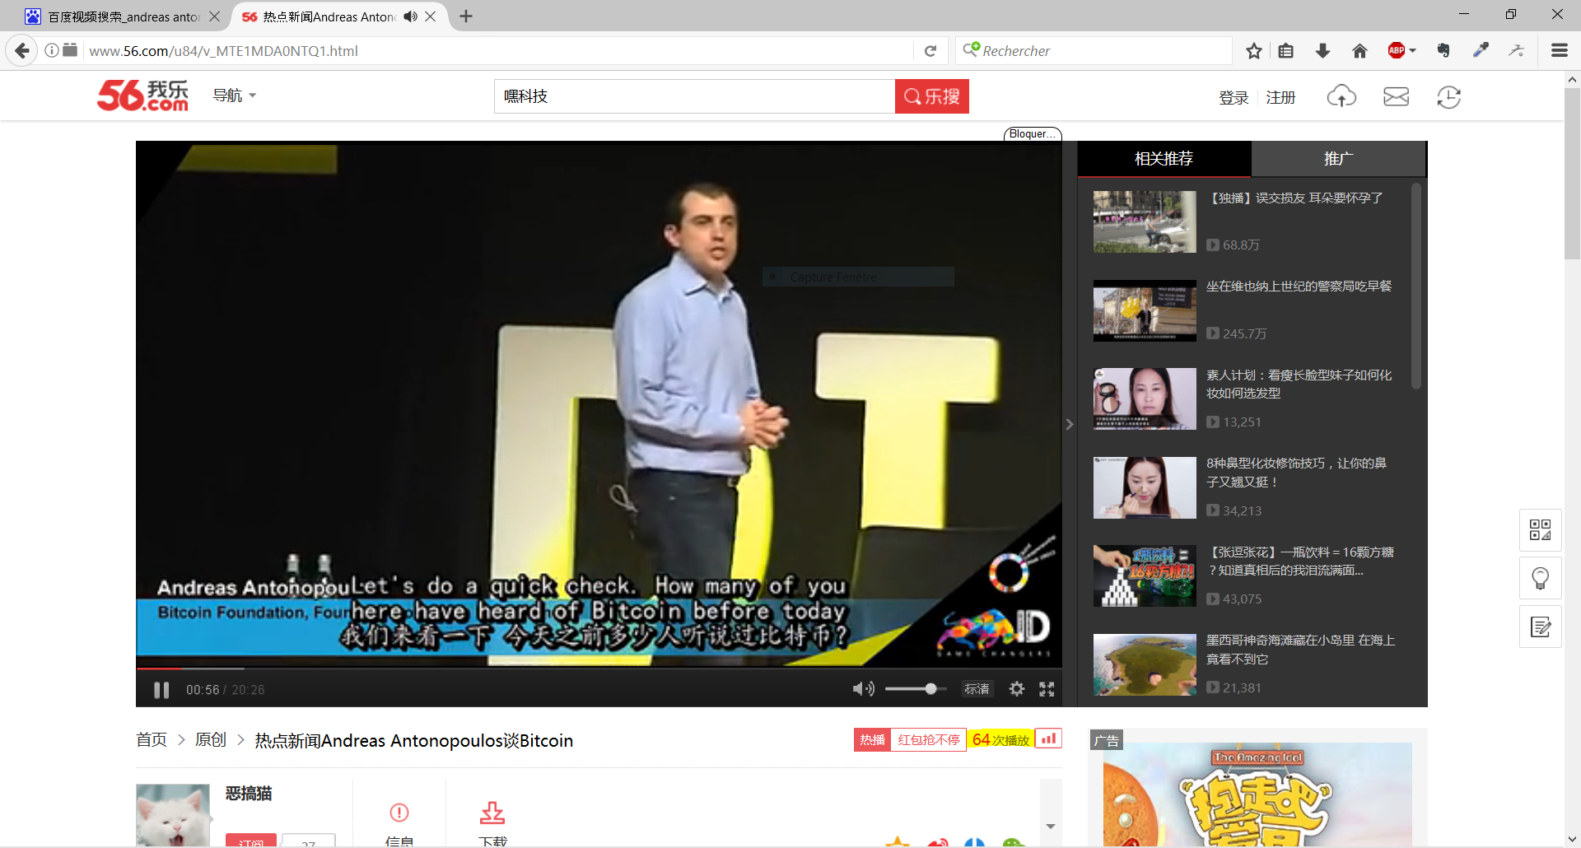Switch to the 百度视频搜索 browser tab

point(124,16)
